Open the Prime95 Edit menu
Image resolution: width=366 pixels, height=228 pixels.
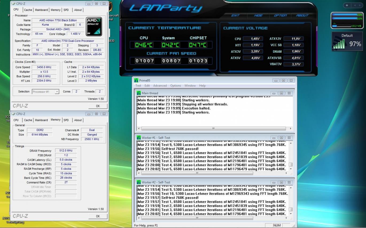coord(147,85)
